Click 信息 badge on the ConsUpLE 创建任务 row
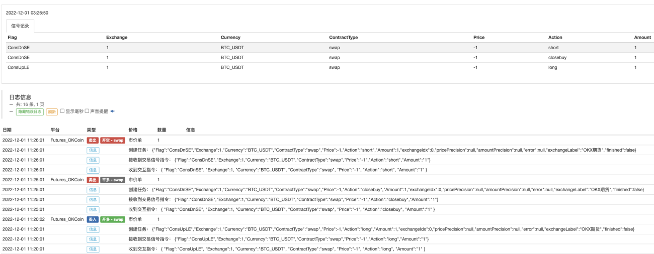The image size is (654, 254). pyautogui.click(x=93, y=229)
